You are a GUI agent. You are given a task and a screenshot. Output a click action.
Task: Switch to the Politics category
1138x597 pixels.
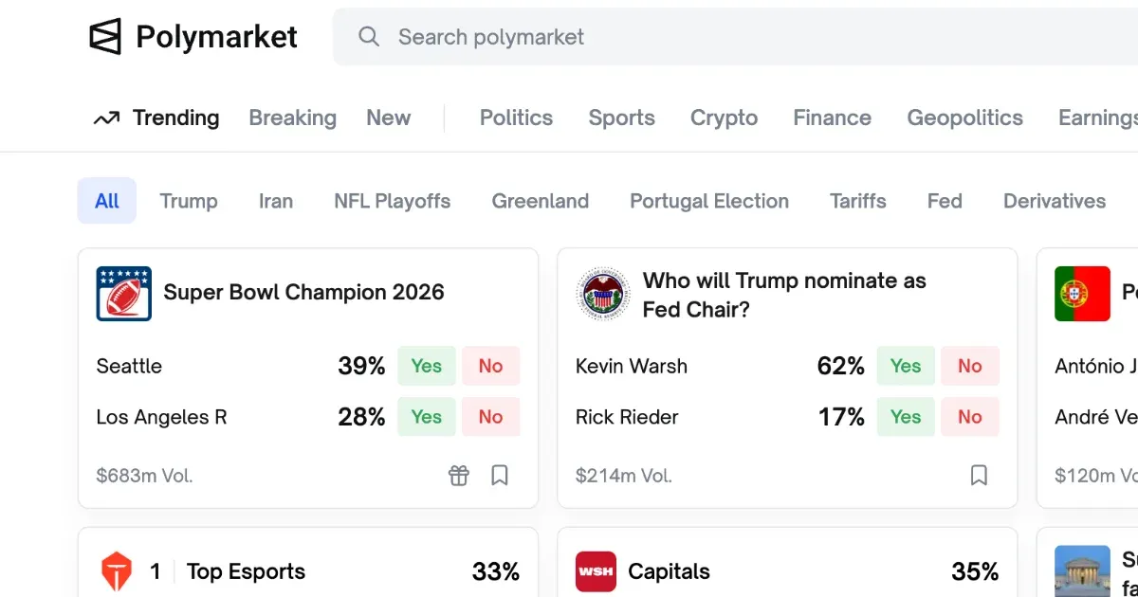[516, 118]
